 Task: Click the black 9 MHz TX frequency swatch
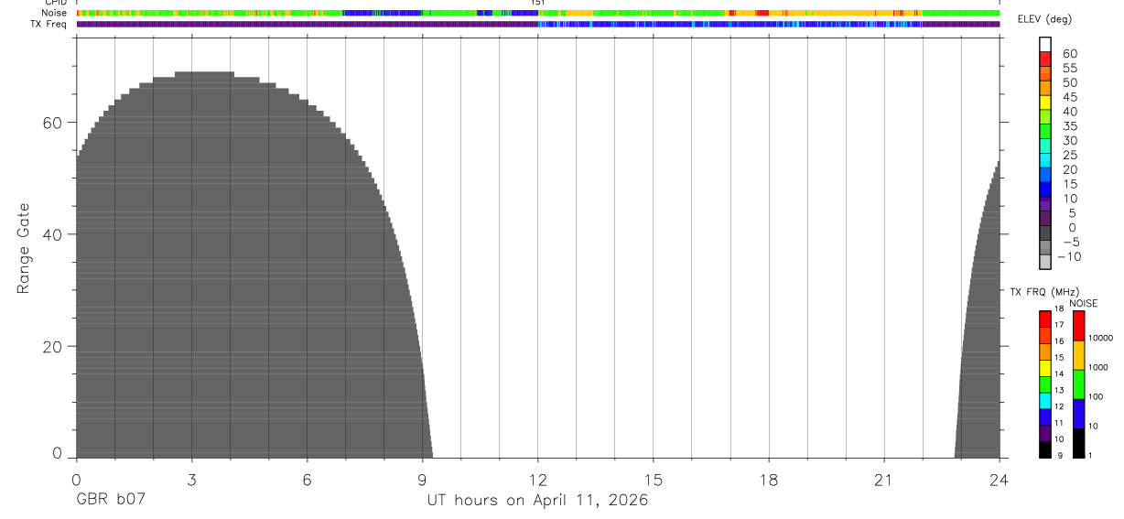click(x=1045, y=449)
